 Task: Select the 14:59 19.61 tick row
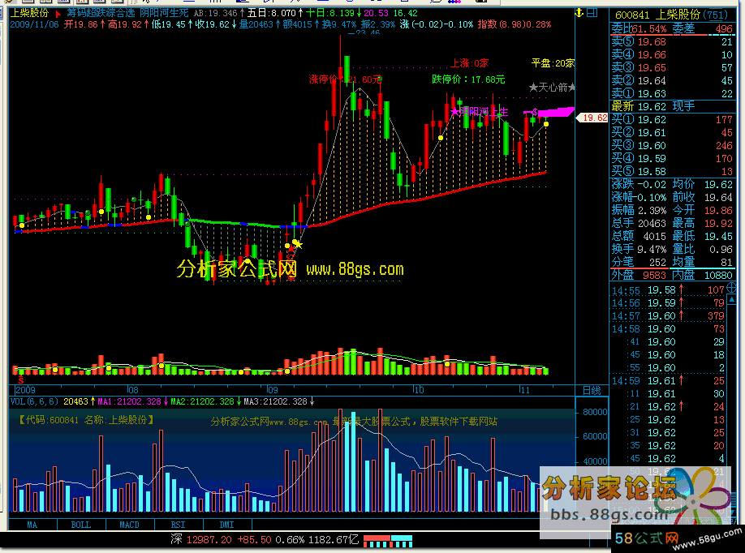668,380
